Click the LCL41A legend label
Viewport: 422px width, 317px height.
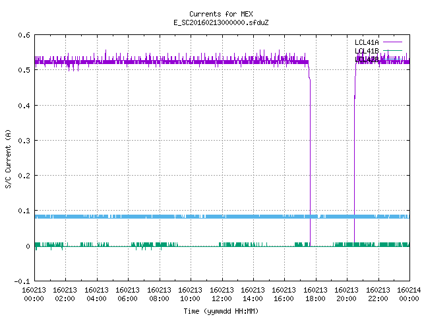tap(367, 42)
